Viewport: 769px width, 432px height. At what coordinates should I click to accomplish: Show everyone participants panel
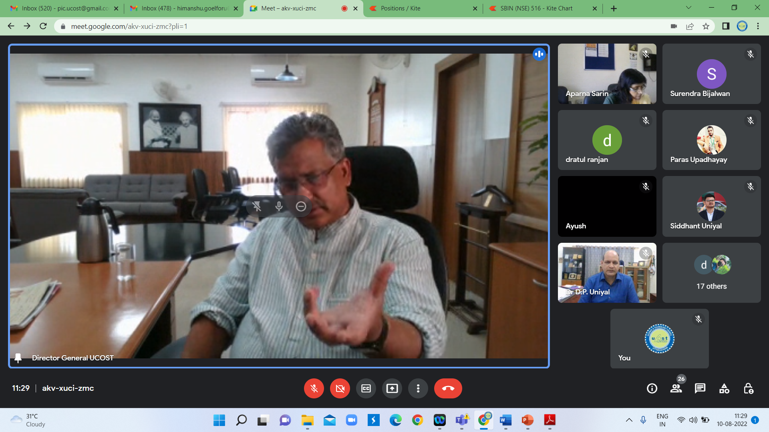(x=676, y=388)
